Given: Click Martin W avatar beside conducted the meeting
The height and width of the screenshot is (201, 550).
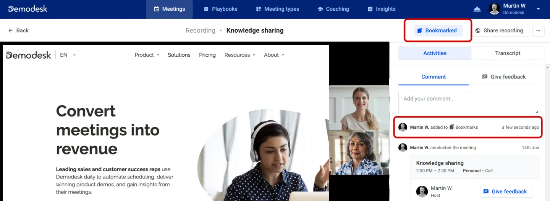Looking at the screenshot, I should pos(403,147).
